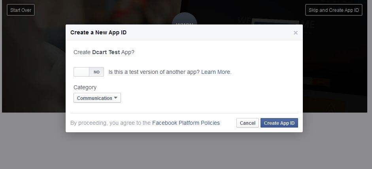Screen dimensions: 372x169
Task: Open the Learn More link
Action: [216, 72]
